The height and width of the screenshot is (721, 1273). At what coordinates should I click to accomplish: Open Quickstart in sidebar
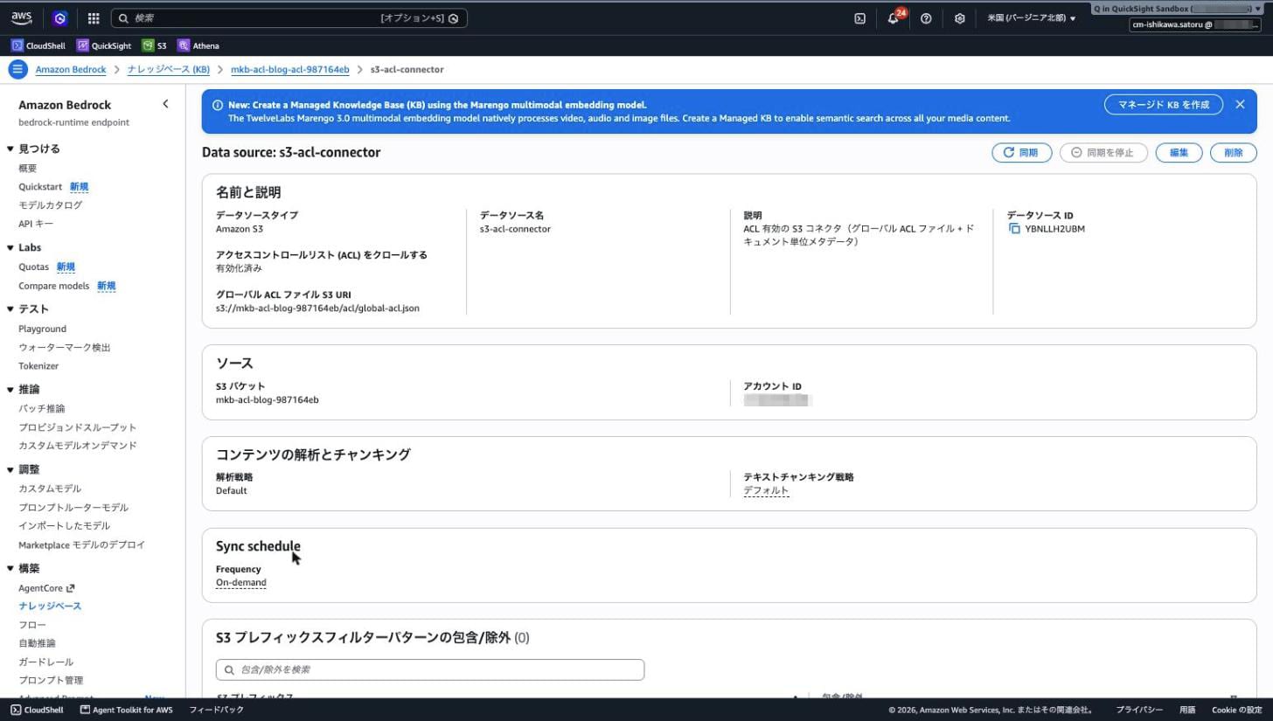pyautogui.click(x=40, y=186)
